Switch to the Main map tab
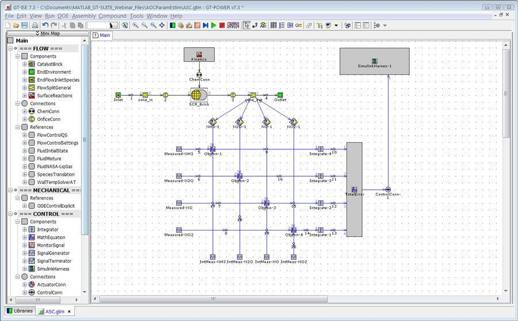 coord(102,35)
